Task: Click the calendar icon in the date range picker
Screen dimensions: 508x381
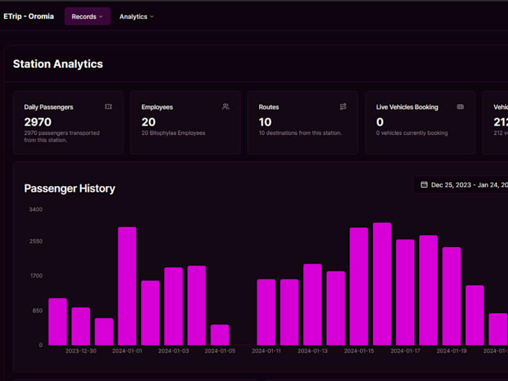Action: pyautogui.click(x=424, y=185)
